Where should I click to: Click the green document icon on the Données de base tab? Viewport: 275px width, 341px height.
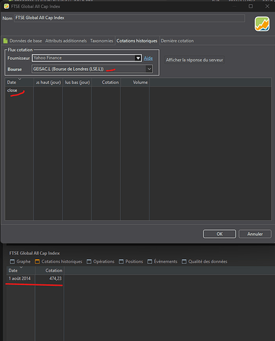click(5, 41)
